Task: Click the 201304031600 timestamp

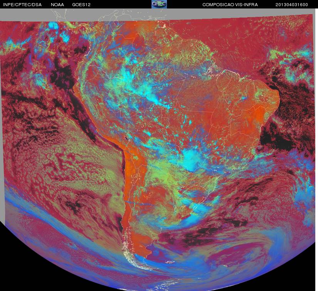Action: coord(292,5)
